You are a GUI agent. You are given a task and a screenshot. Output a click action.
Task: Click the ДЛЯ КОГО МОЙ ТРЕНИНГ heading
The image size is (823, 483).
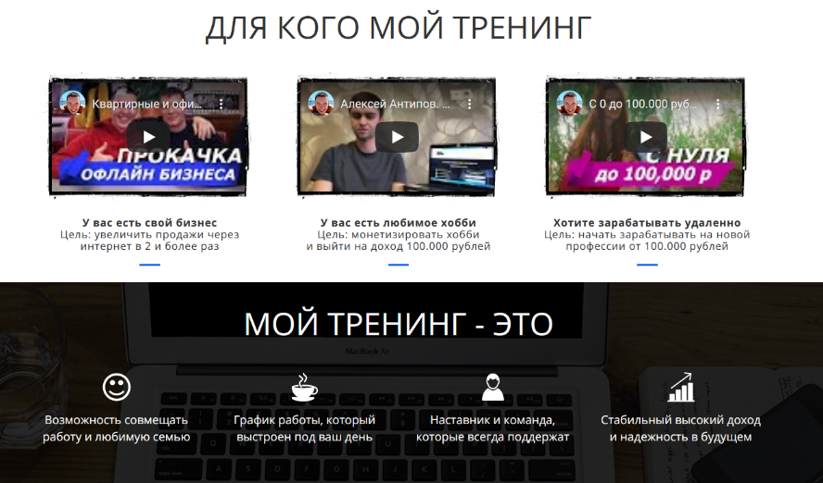[x=399, y=28]
